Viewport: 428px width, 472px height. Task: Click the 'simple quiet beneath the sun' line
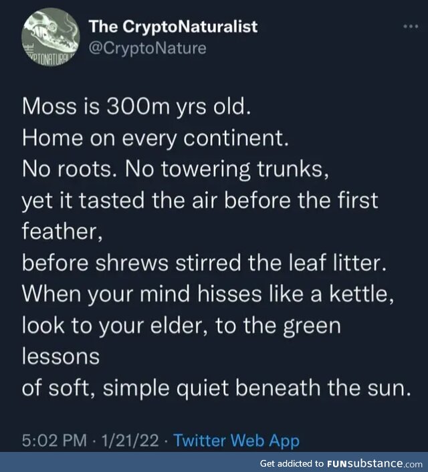(x=216, y=388)
